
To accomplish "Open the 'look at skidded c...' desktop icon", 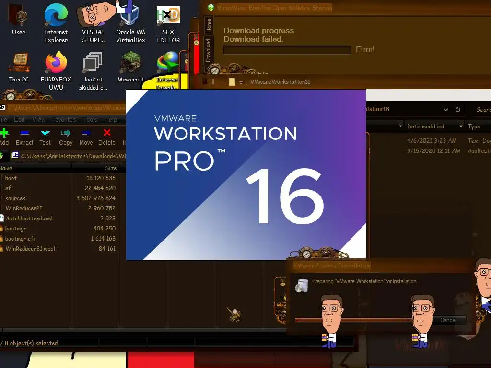I will [x=93, y=71].
